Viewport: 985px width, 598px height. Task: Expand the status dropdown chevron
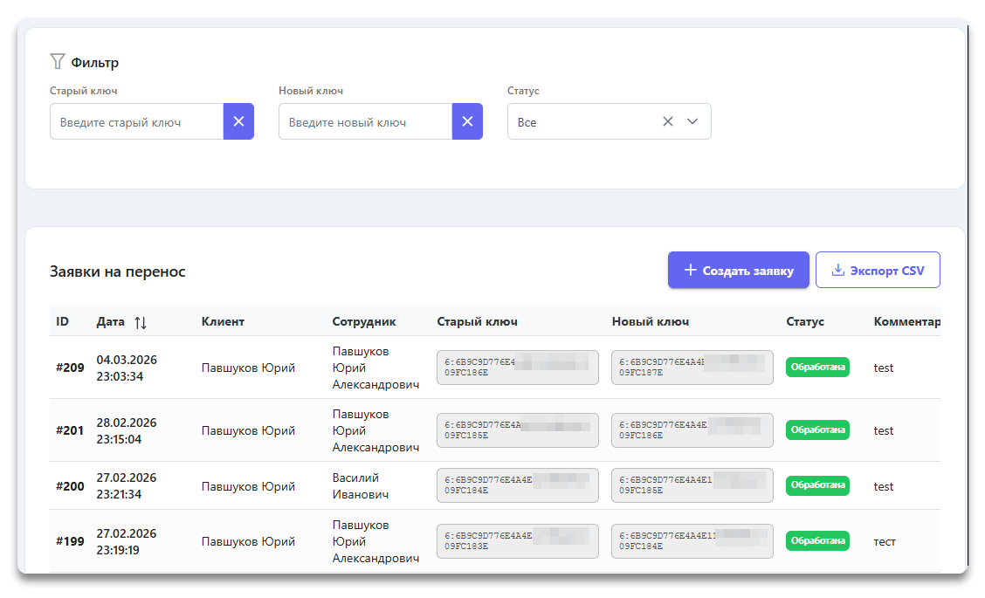692,121
